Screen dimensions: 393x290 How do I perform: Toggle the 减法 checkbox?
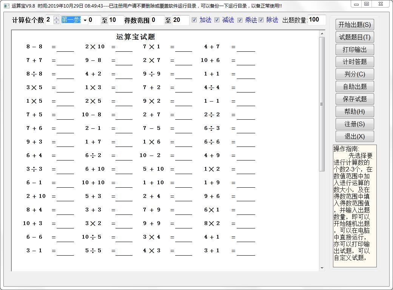(217, 20)
